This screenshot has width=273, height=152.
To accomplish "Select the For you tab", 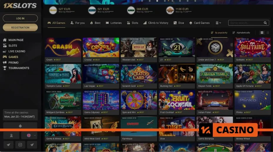I will click(78, 23).
